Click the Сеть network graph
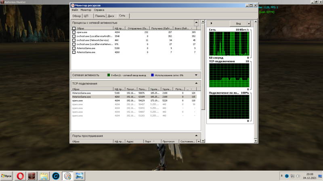Viewport: 323px width, 181px height. 229,44
